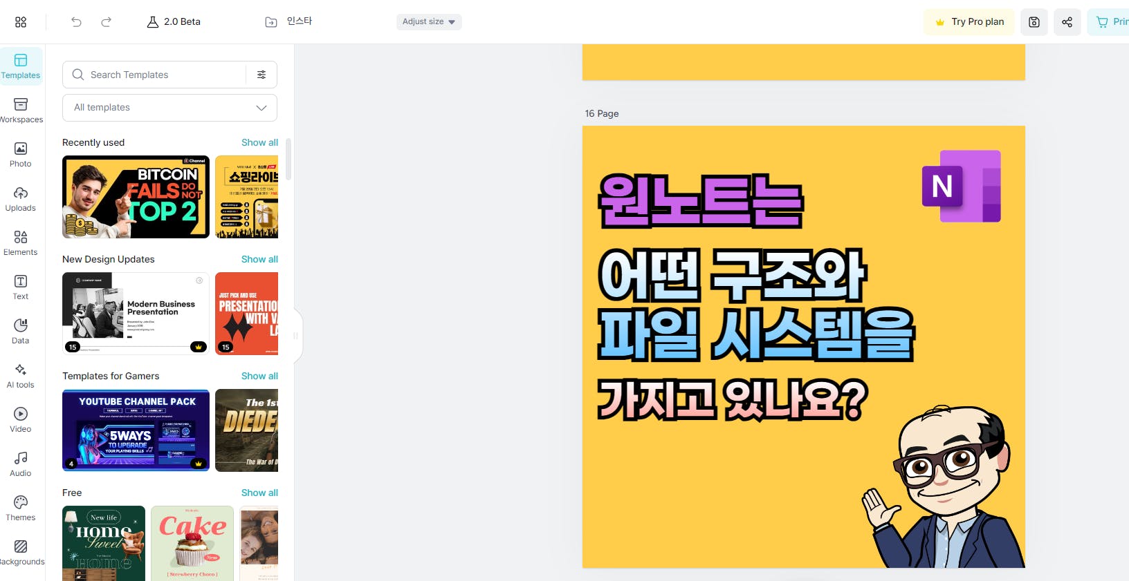Open template search filter options
The image size is (1129, 581).
[261, 75]
